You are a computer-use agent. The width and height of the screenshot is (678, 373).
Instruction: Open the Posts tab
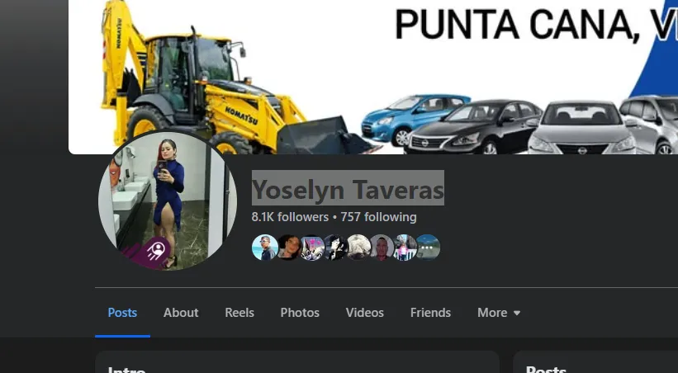[x=122, y=313]
